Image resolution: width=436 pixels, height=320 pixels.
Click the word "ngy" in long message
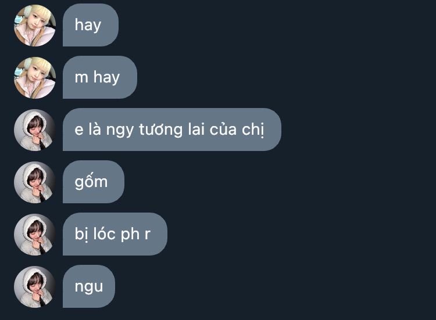tap(120, 131)
